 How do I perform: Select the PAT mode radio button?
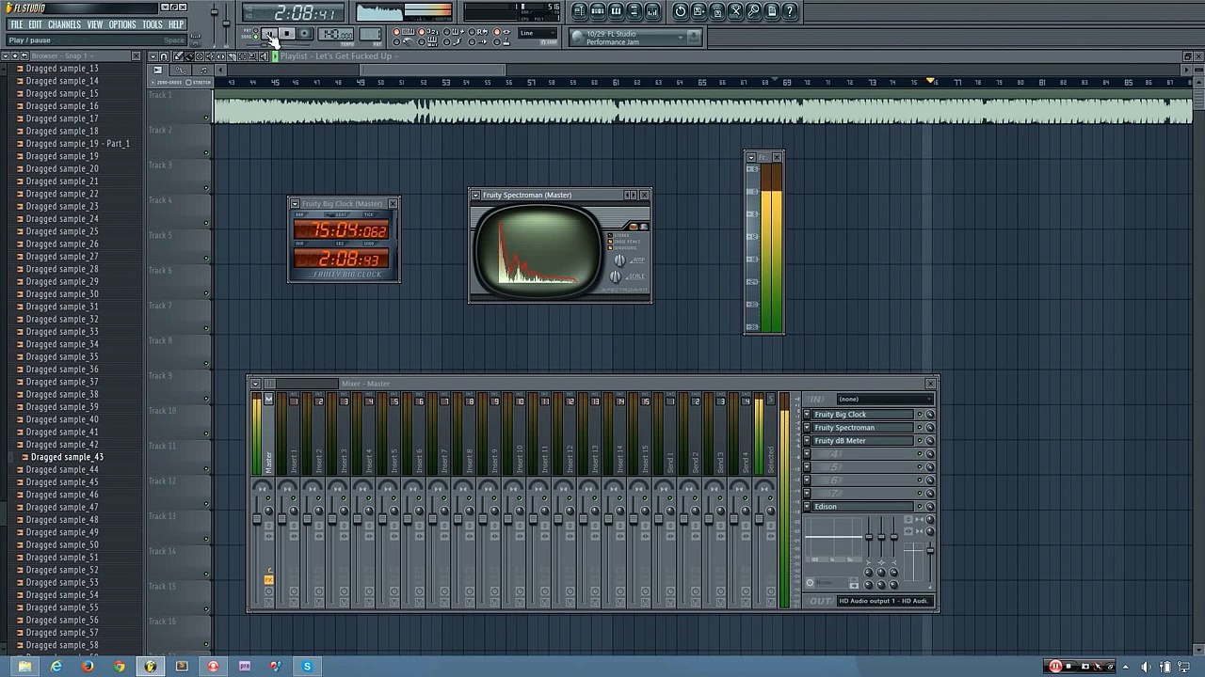tap(255, 31)
